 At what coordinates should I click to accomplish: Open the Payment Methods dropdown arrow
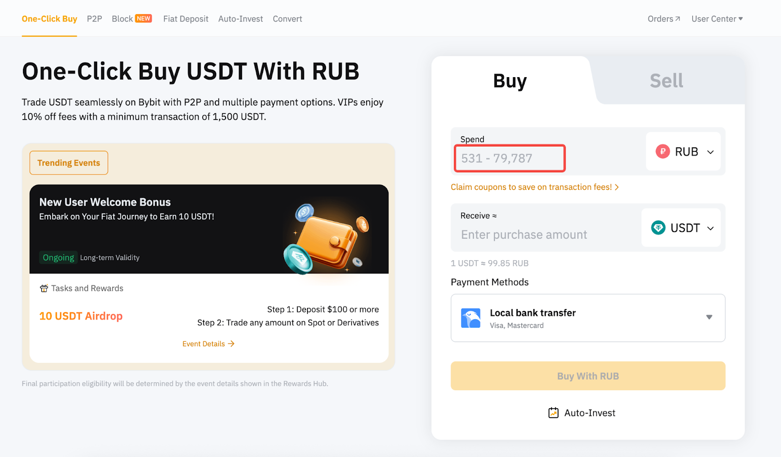click(709, 317)
